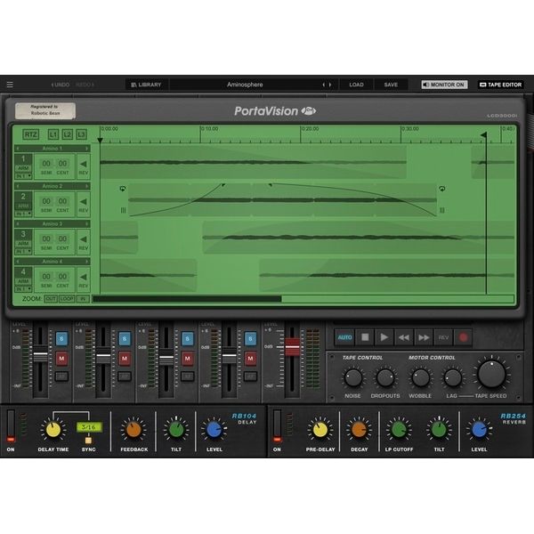534x534 pixels.
Task: Open track 3 IN 1 input dropdown
Action: pyautogui.click(x=23, y=251)
